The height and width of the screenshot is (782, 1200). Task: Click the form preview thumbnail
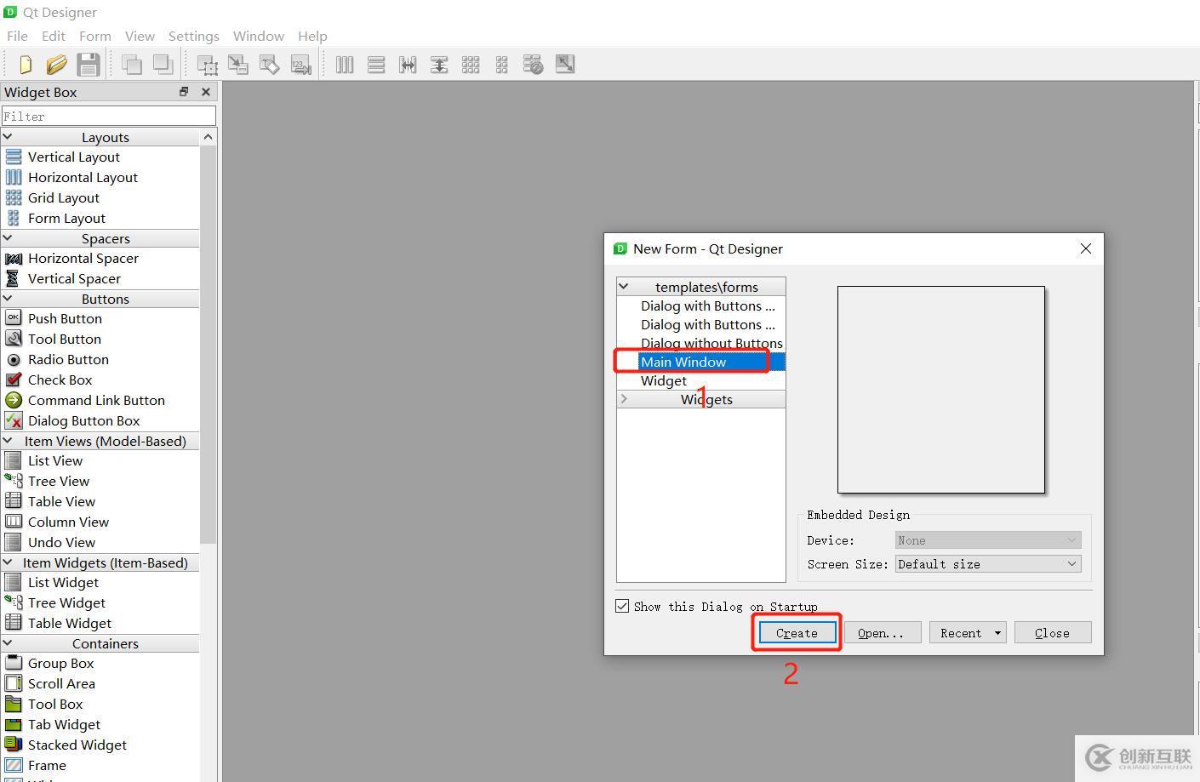pyautogui.click(x=941, y=390)
